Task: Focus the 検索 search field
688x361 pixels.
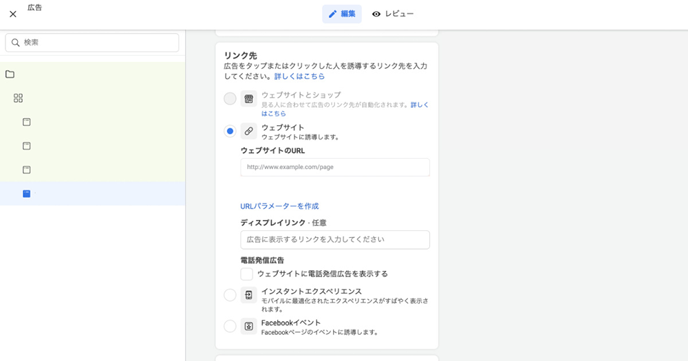Action: pos(92,43)
